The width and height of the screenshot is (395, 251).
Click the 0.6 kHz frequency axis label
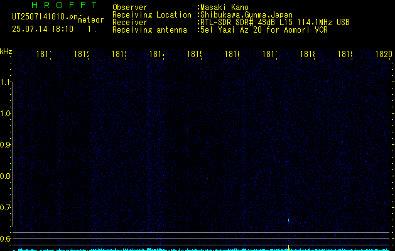(x=5, y=238)
